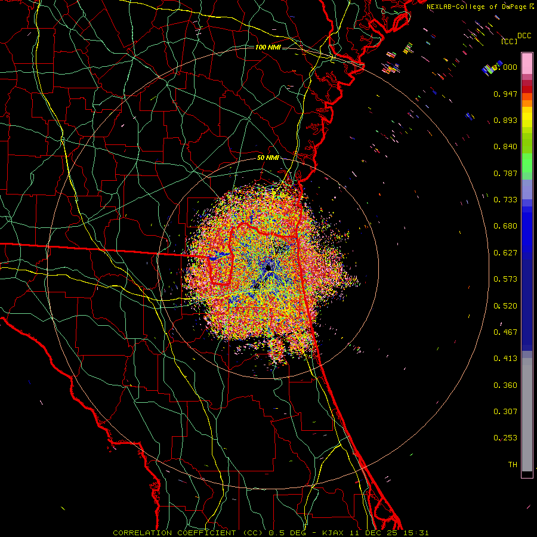Click the 0.467 value on the scale
Viewport: 537px width, 537px height.
coord(505,332)
